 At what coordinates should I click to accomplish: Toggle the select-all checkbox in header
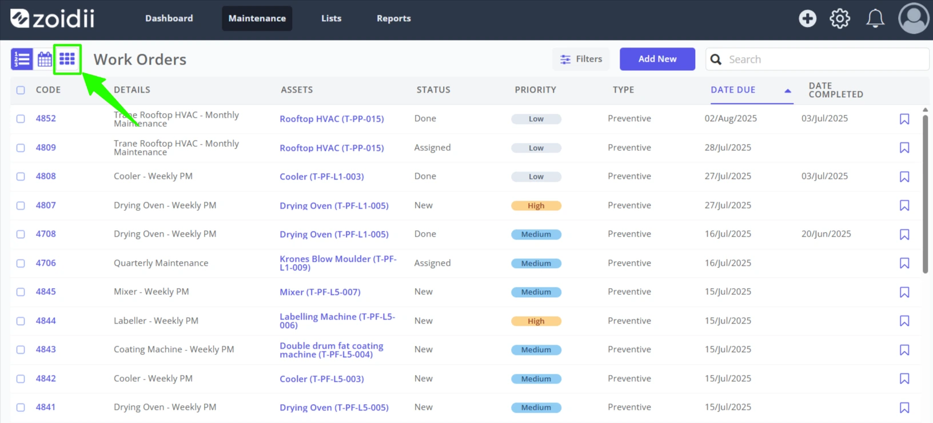click(x=21, y=90)
